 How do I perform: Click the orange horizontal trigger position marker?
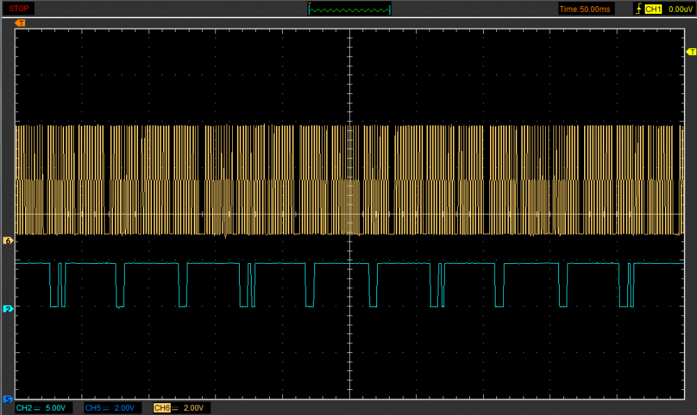[x=20, y=23]
